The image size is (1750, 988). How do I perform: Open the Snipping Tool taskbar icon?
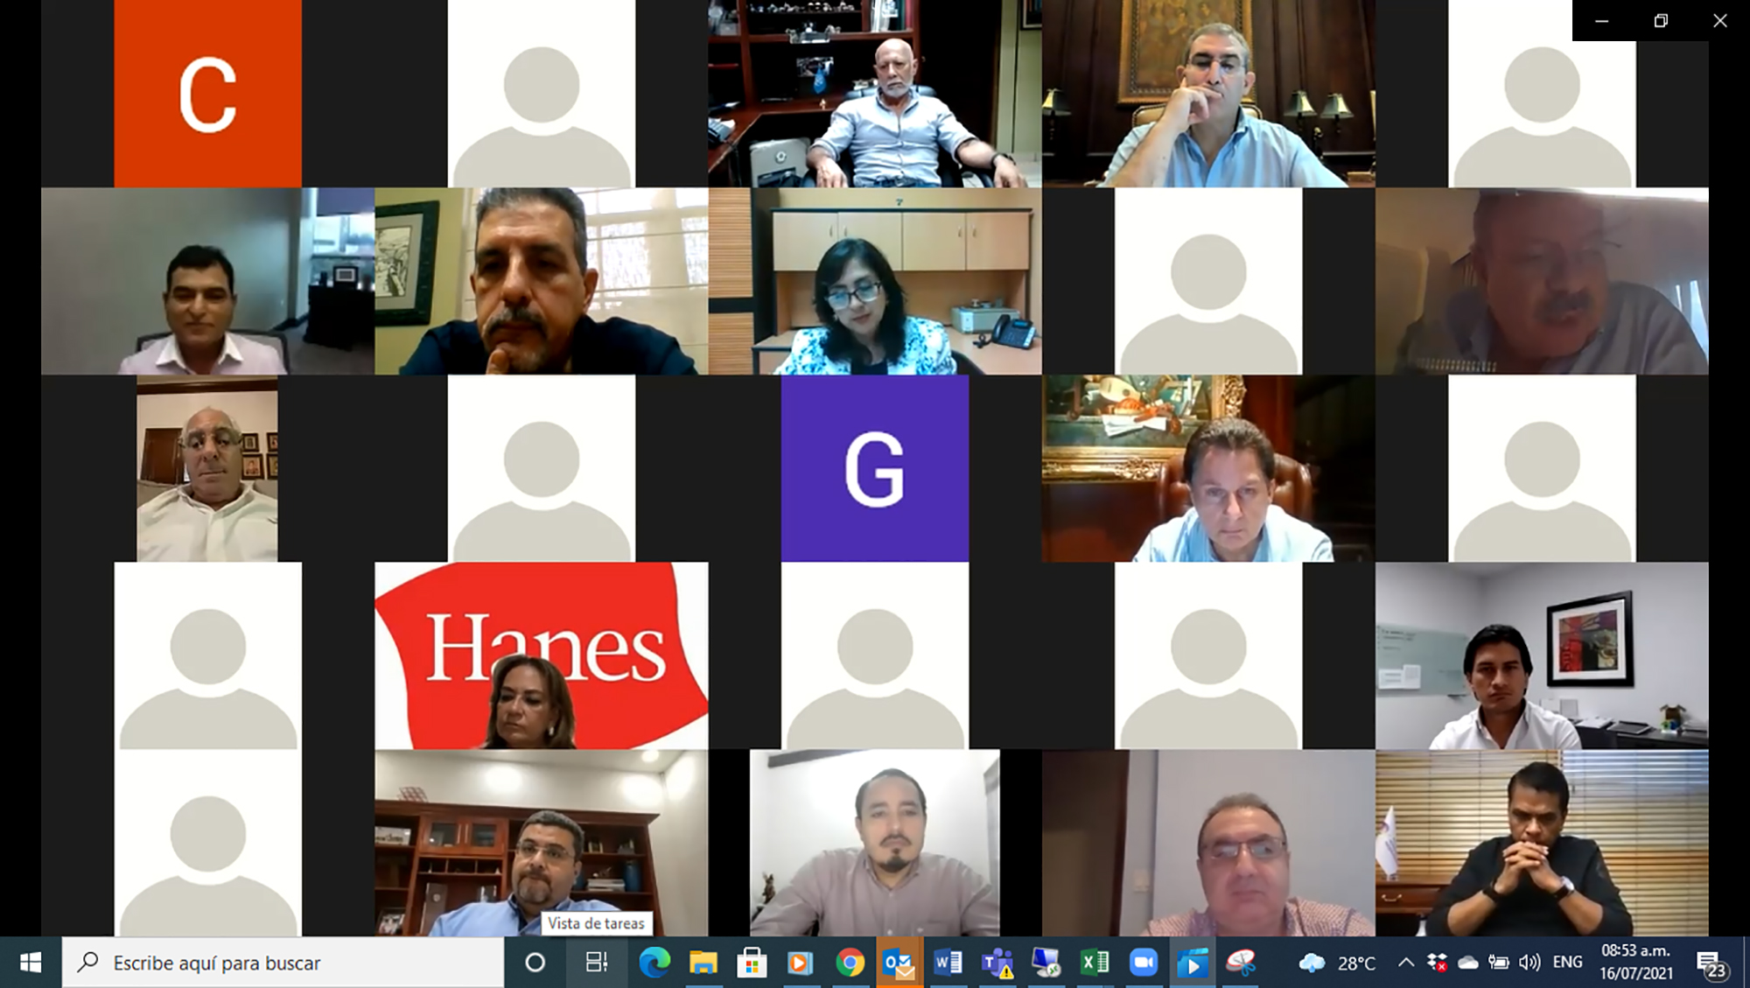[x=1241, y=963]
